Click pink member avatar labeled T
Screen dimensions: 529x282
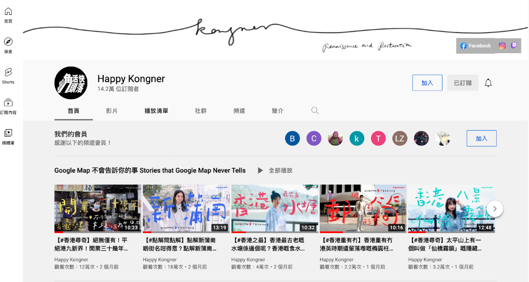click(378, 138)
